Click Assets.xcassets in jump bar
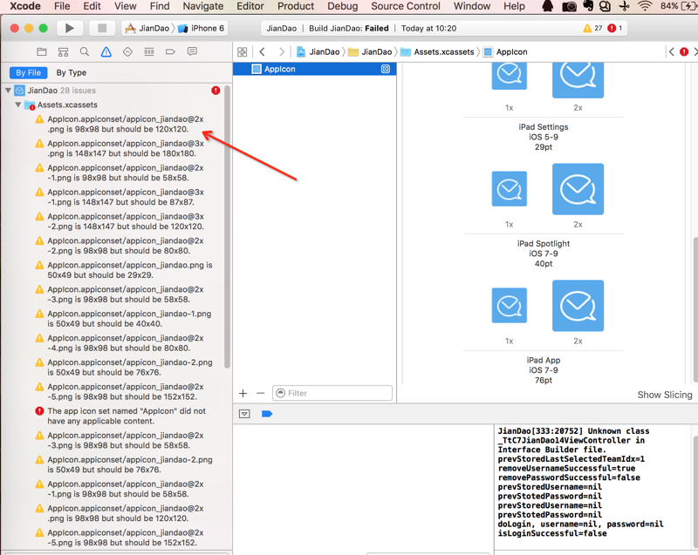Screen dimensions: 698x555 [x=438, y=52]
